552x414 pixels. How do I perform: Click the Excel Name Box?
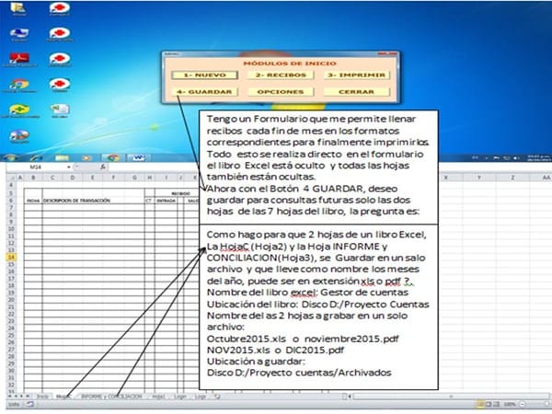pos(36,167)
